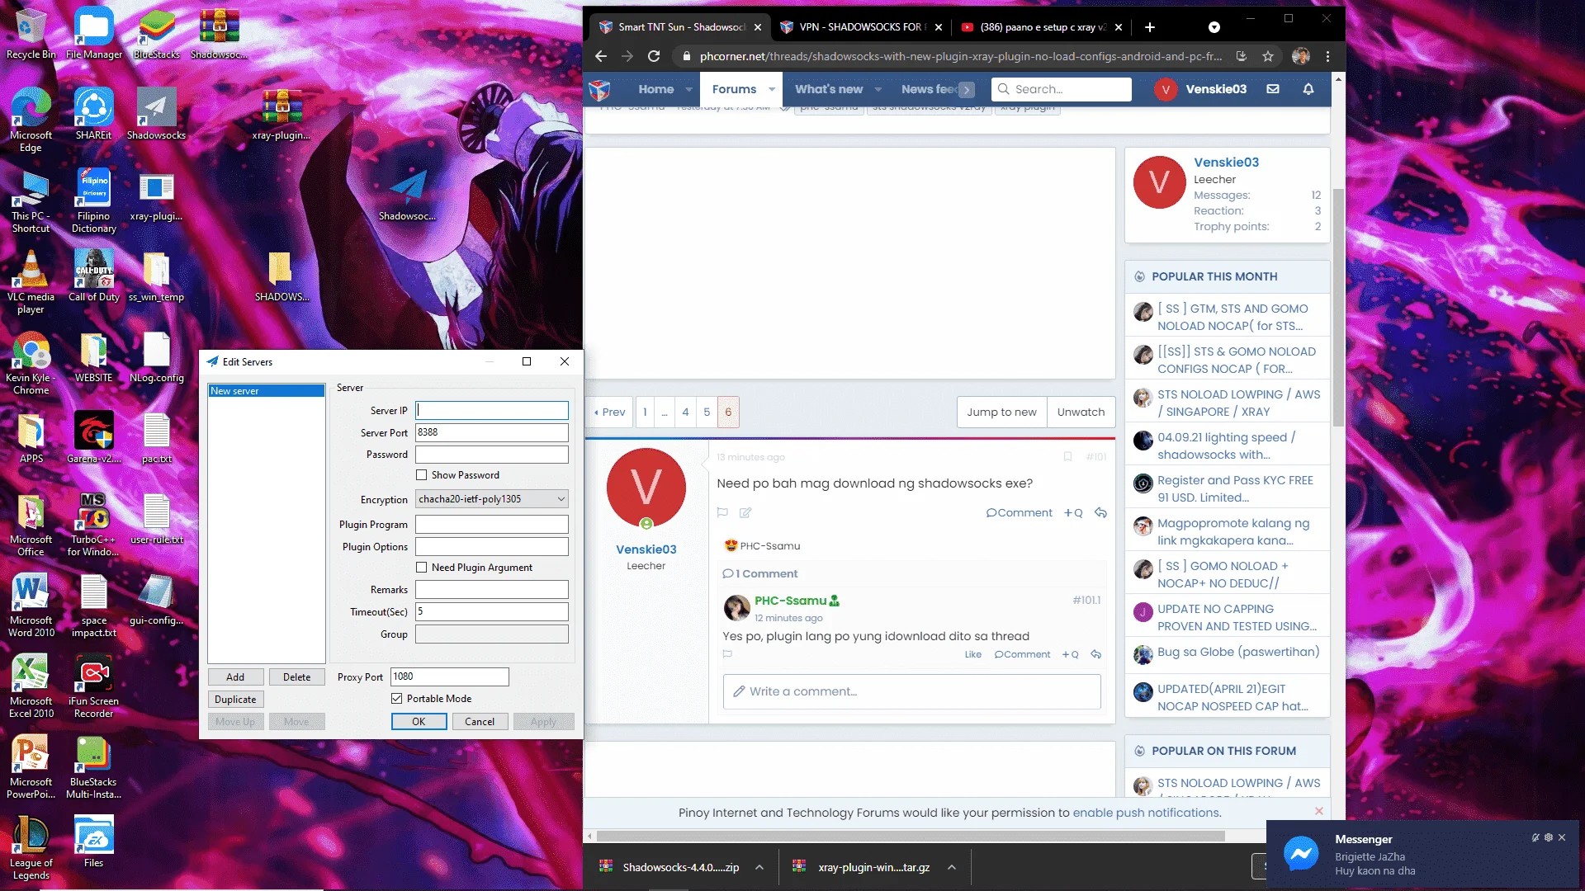The width and height of the screenshot is (1585, 891).
Task: Switch to the Smart TNT Sun tab
Action: tap(681, 27)
